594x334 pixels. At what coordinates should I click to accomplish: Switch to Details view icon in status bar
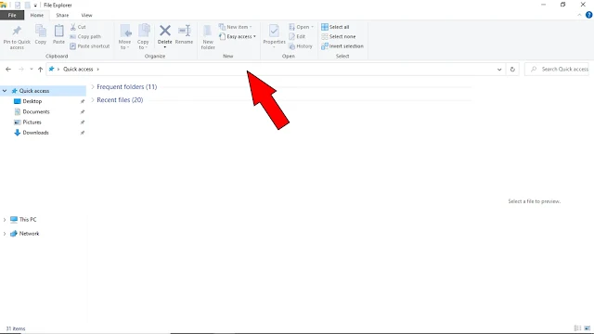pos(577,328)
